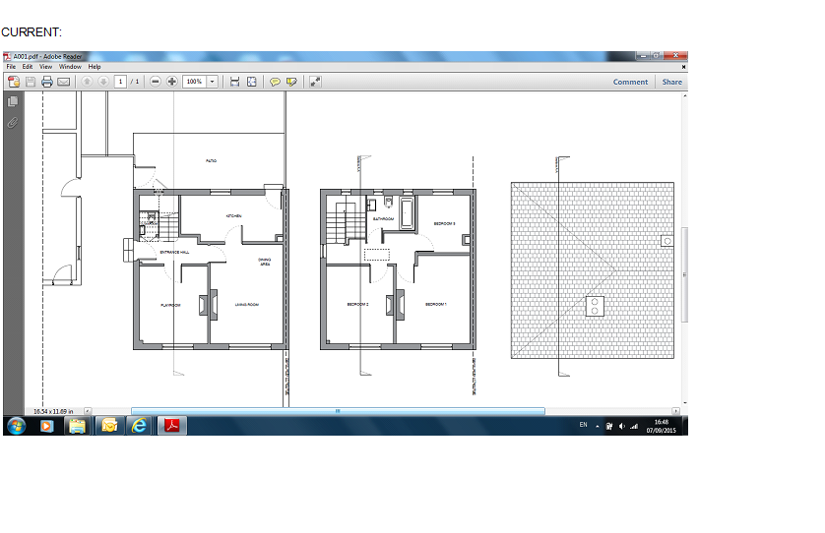Click the horizontal scrollbar thumb
This screenshot has width=825, height=533.
(x=337, y=411)
